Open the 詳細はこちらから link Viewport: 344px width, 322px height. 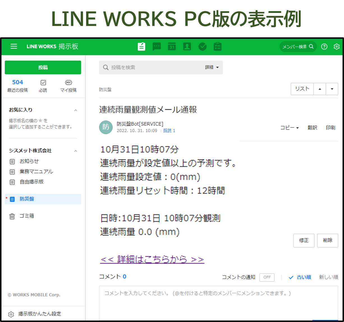coord(152,259)
